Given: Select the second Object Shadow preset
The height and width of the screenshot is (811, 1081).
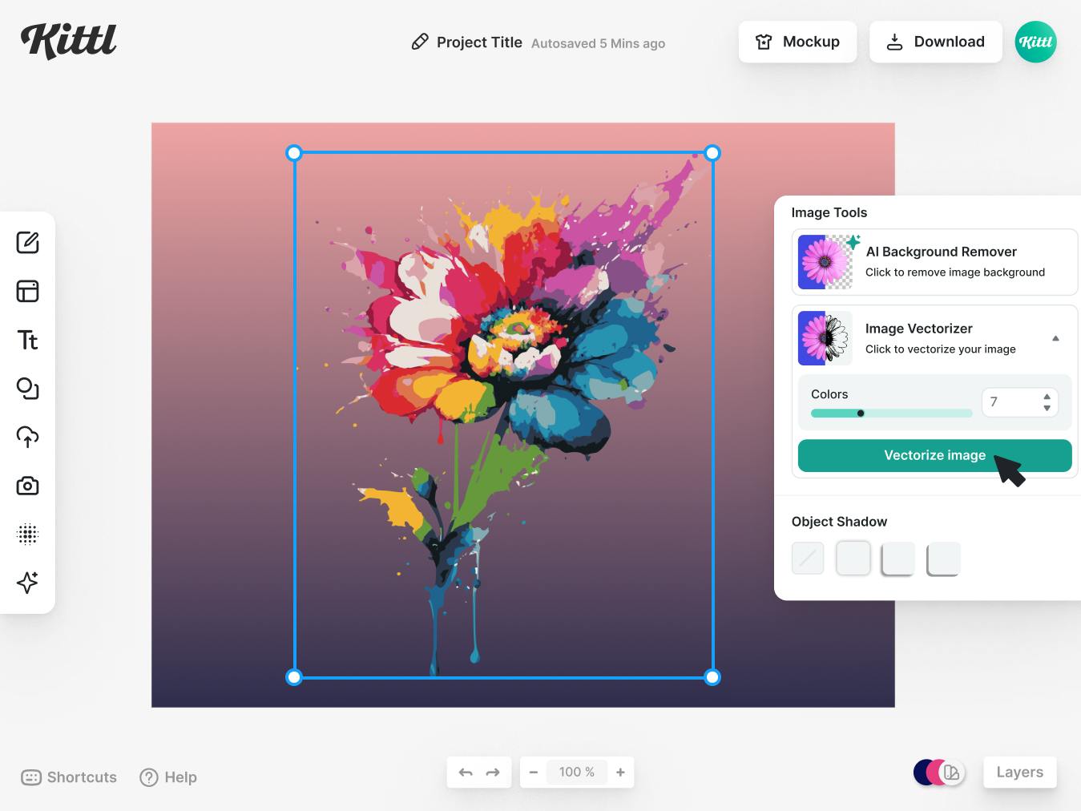Looking at the screenshot, I should pos(853,558).
